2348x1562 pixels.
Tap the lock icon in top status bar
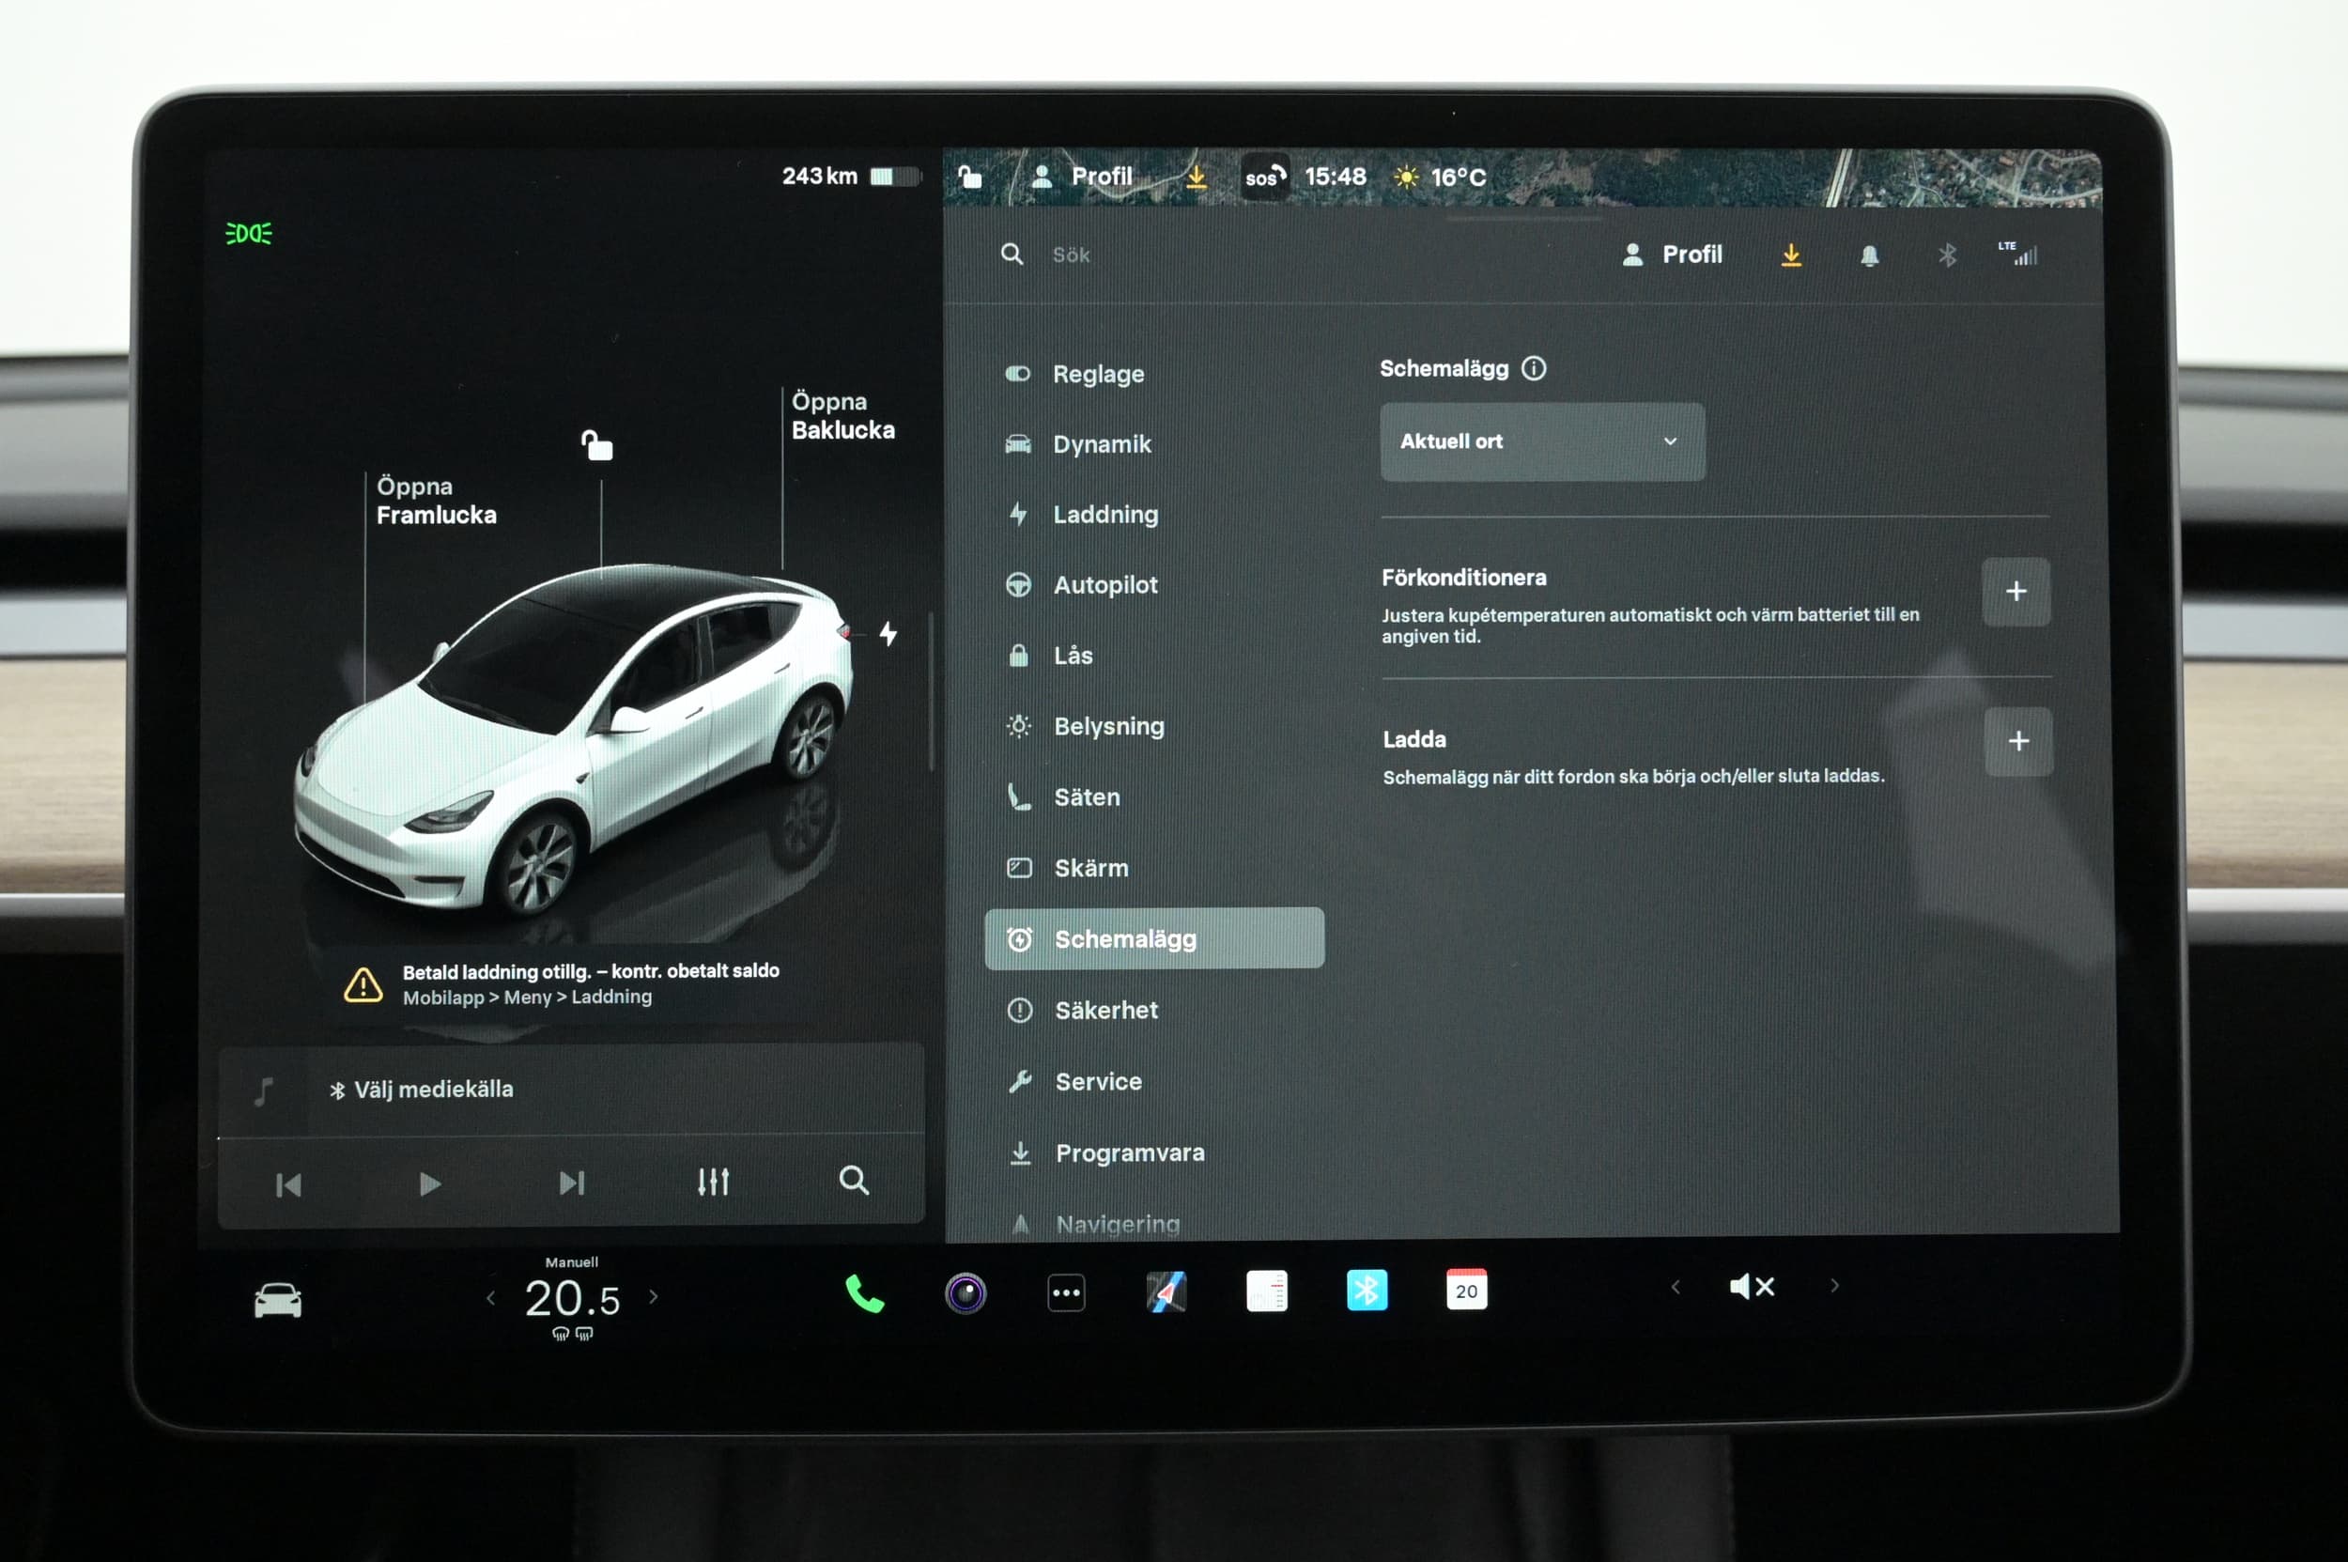pyautogui.click(x=969, y=178)
